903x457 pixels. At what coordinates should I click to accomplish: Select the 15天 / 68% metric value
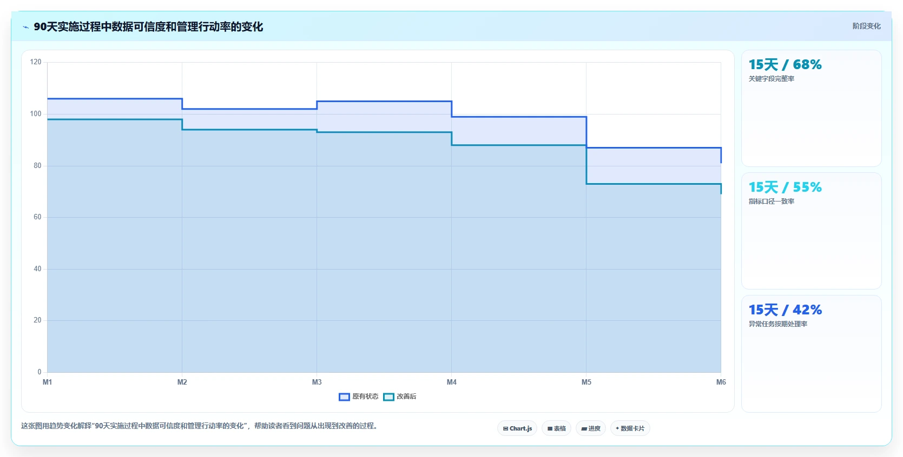[x=785, y=65]
